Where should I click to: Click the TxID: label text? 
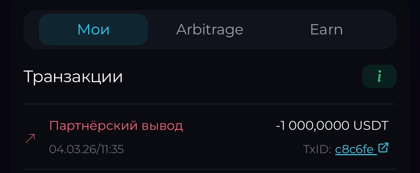(317, 149)
